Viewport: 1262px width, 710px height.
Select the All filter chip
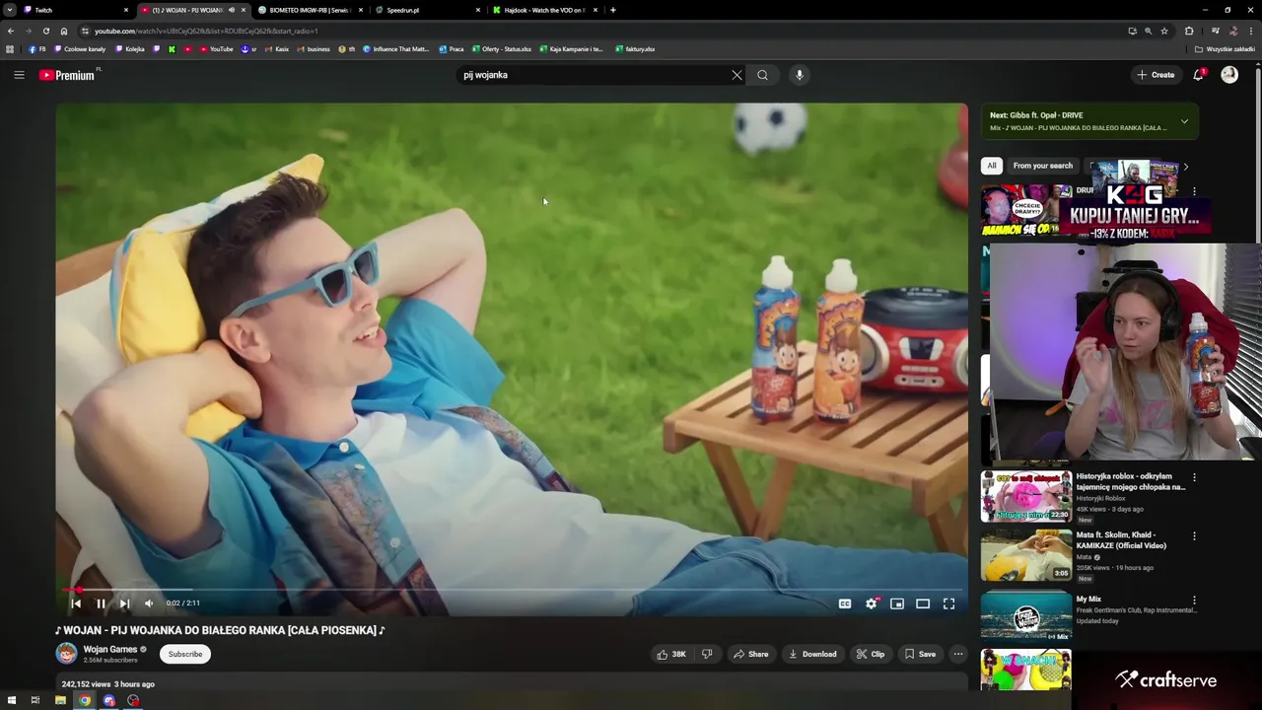pyautogui.click(x=992, y=166)
